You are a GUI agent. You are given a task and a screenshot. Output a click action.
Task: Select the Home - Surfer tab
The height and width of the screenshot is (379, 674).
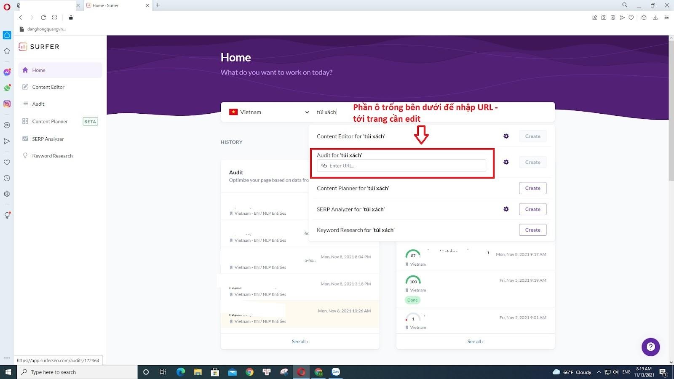coord(118,5)
